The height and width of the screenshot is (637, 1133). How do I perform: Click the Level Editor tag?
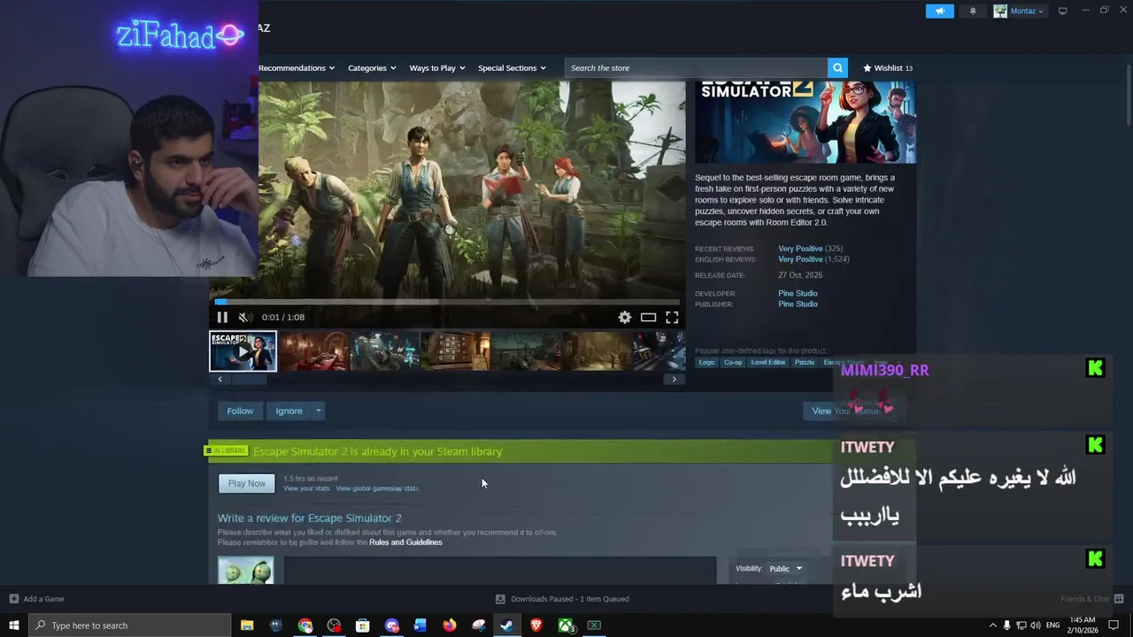pyautogui.click(x=768, y=362)
